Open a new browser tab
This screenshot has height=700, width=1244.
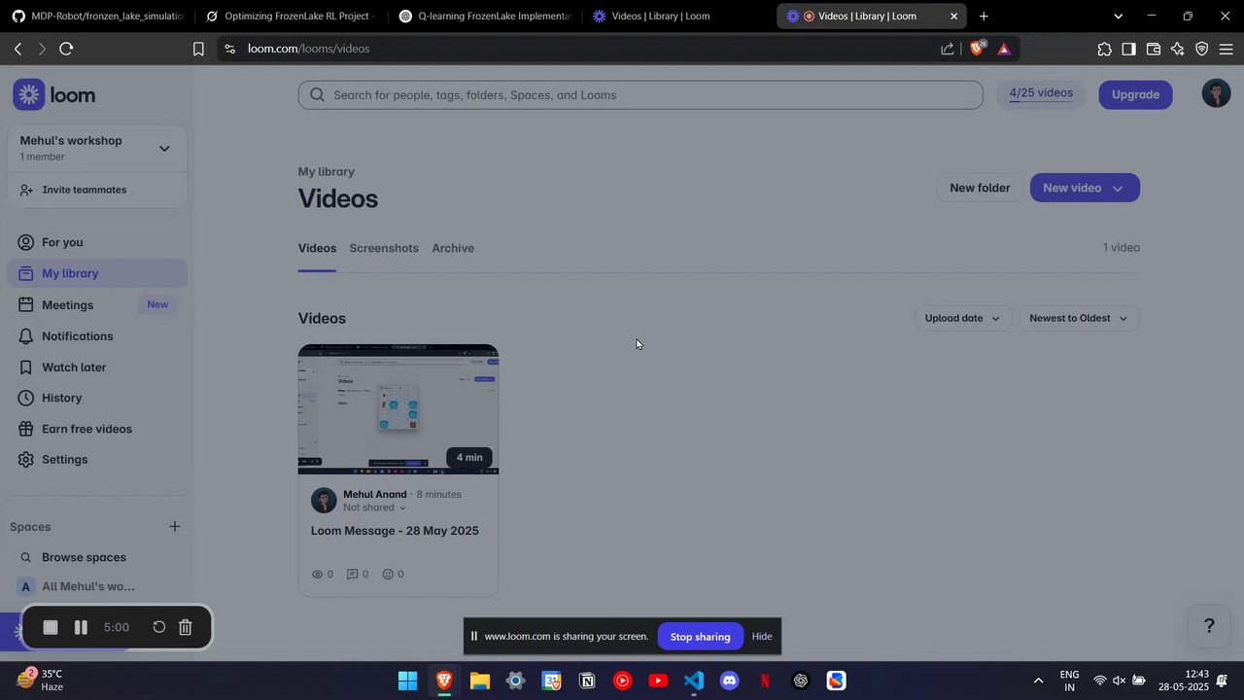(985, 16)
